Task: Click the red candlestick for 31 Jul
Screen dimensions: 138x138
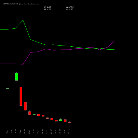Action: (x=65, y=121)
